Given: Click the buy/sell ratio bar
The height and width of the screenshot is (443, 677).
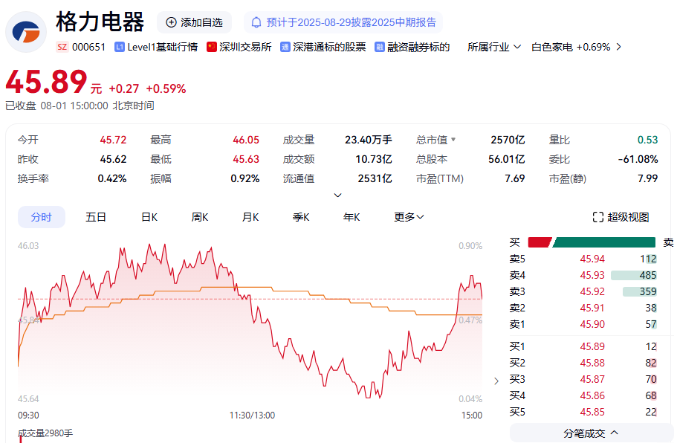Looking at the screenshot, I should [592, 242].
